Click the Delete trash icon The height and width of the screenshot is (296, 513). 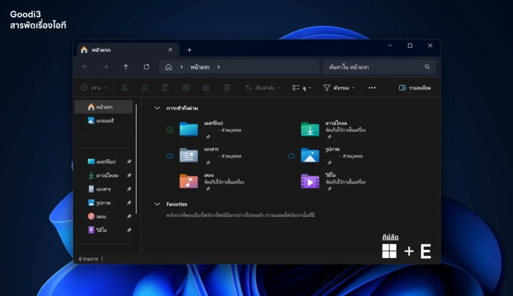pos(227,88)
